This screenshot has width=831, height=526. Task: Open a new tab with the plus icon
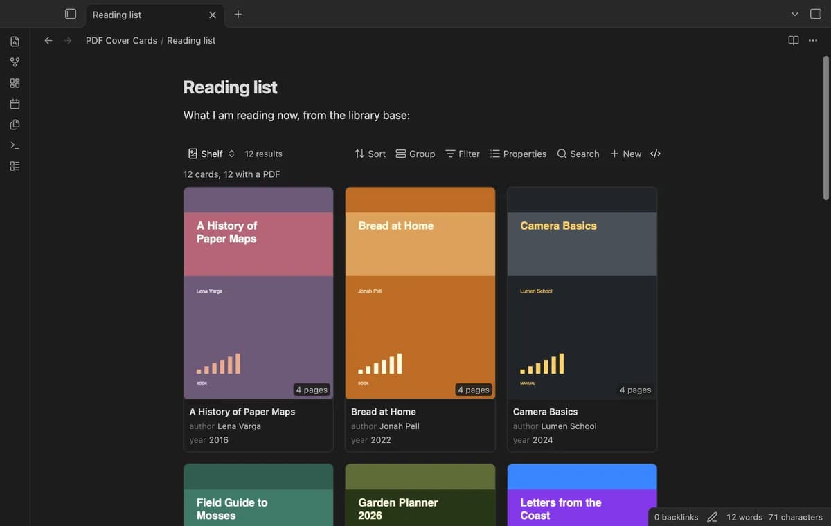(238, 15)
